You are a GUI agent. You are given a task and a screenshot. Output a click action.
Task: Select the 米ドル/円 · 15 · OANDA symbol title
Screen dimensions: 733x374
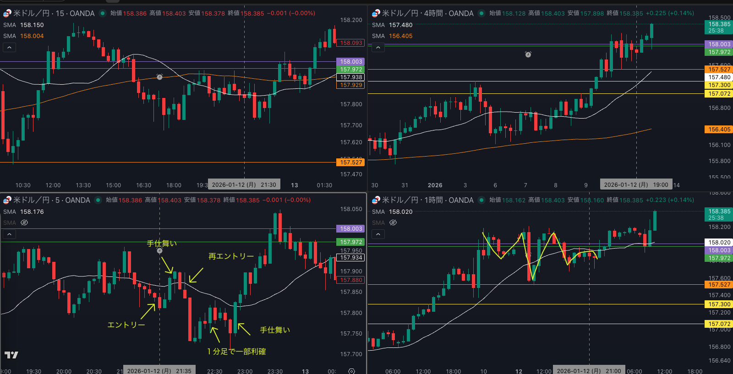[54, 13]
